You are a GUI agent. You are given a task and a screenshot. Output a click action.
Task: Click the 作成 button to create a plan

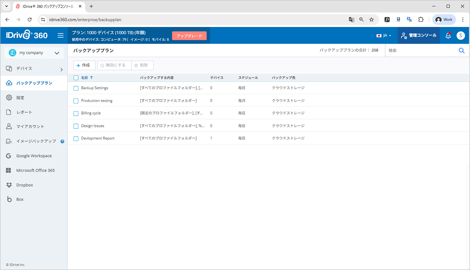tap(84, 65)
